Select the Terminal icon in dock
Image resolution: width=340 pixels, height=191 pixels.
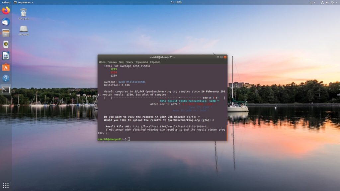click(6, 90)
